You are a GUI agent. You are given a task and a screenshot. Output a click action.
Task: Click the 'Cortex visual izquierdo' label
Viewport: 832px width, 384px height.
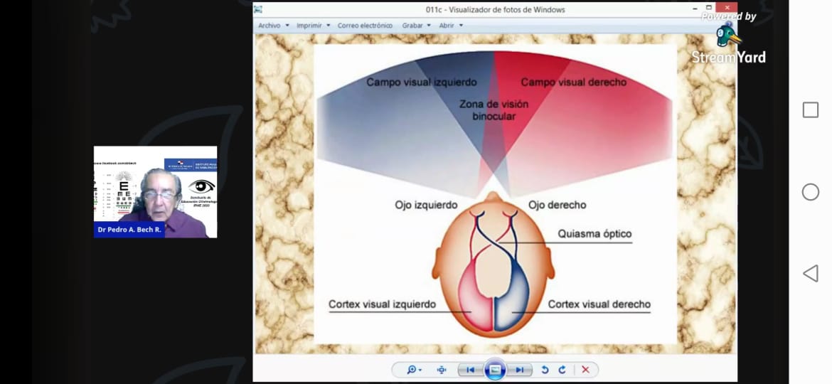pyautogui.click(x=382, y=304)
